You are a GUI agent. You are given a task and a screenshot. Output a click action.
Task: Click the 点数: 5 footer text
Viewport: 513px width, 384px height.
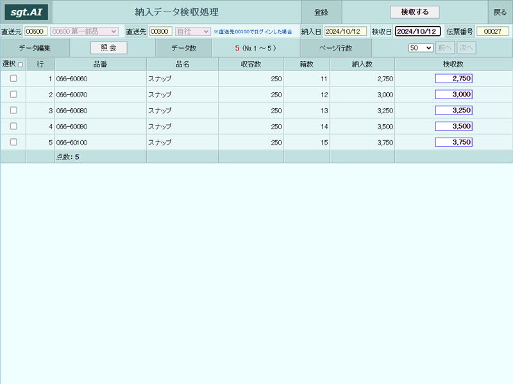(x=68, y=157)
